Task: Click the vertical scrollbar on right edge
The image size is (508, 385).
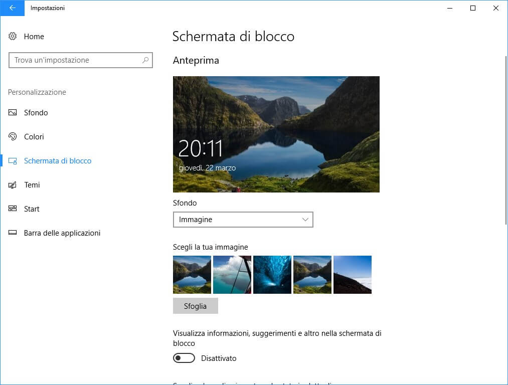Action: (x=505, y=140)
